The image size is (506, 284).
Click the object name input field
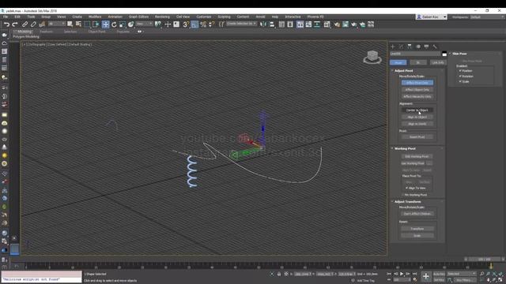click(415, 54)
